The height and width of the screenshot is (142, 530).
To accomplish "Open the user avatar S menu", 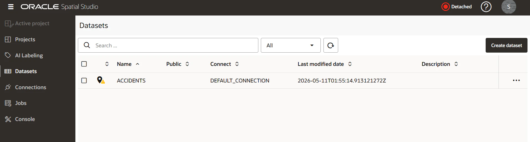I will pyautogui.click(x=509, y=7).
